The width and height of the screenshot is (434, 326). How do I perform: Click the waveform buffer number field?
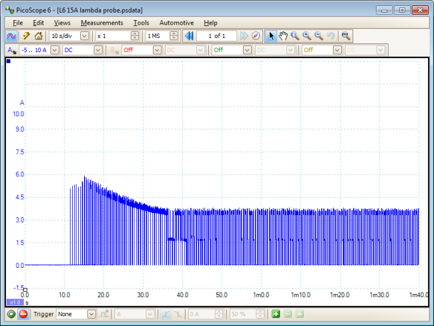point(216,35)
